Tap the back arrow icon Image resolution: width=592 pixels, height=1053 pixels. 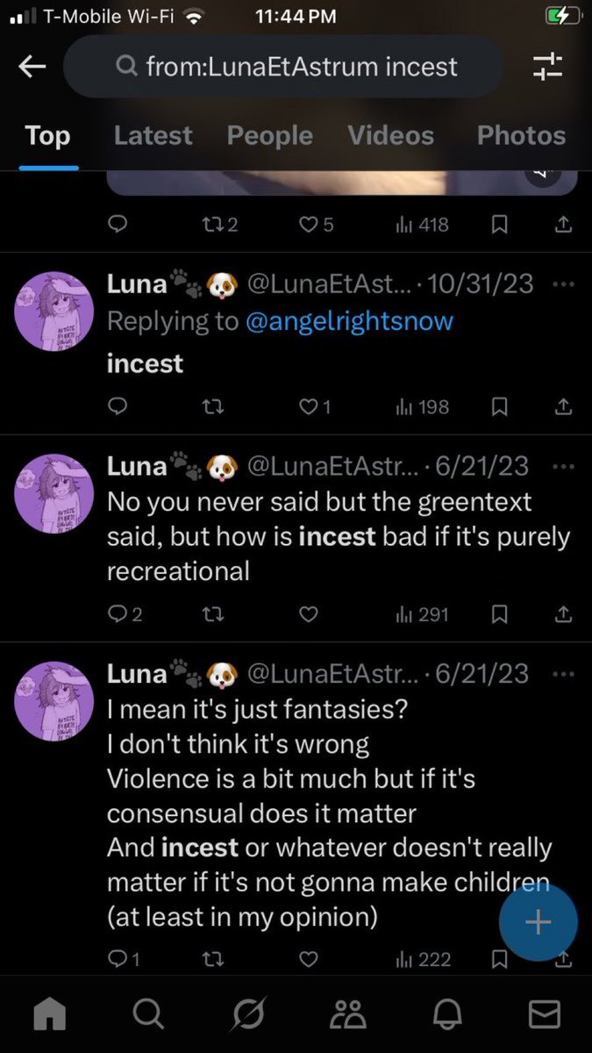(x=32, y=67)
